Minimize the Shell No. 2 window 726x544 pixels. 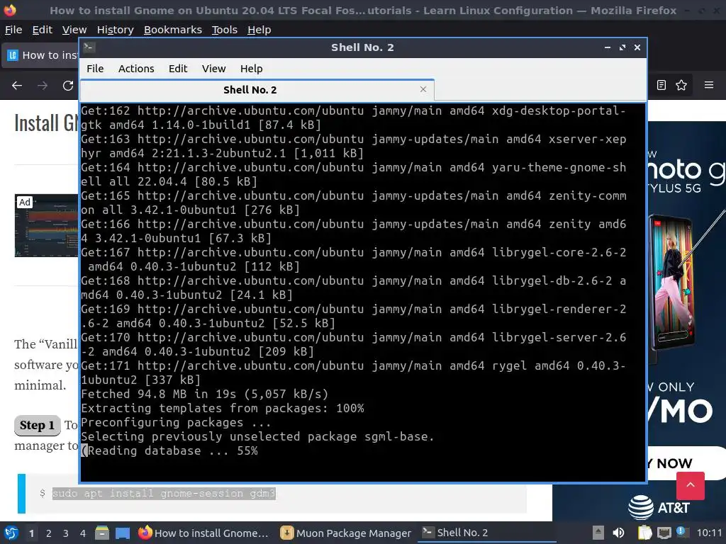tap(608, 47)
